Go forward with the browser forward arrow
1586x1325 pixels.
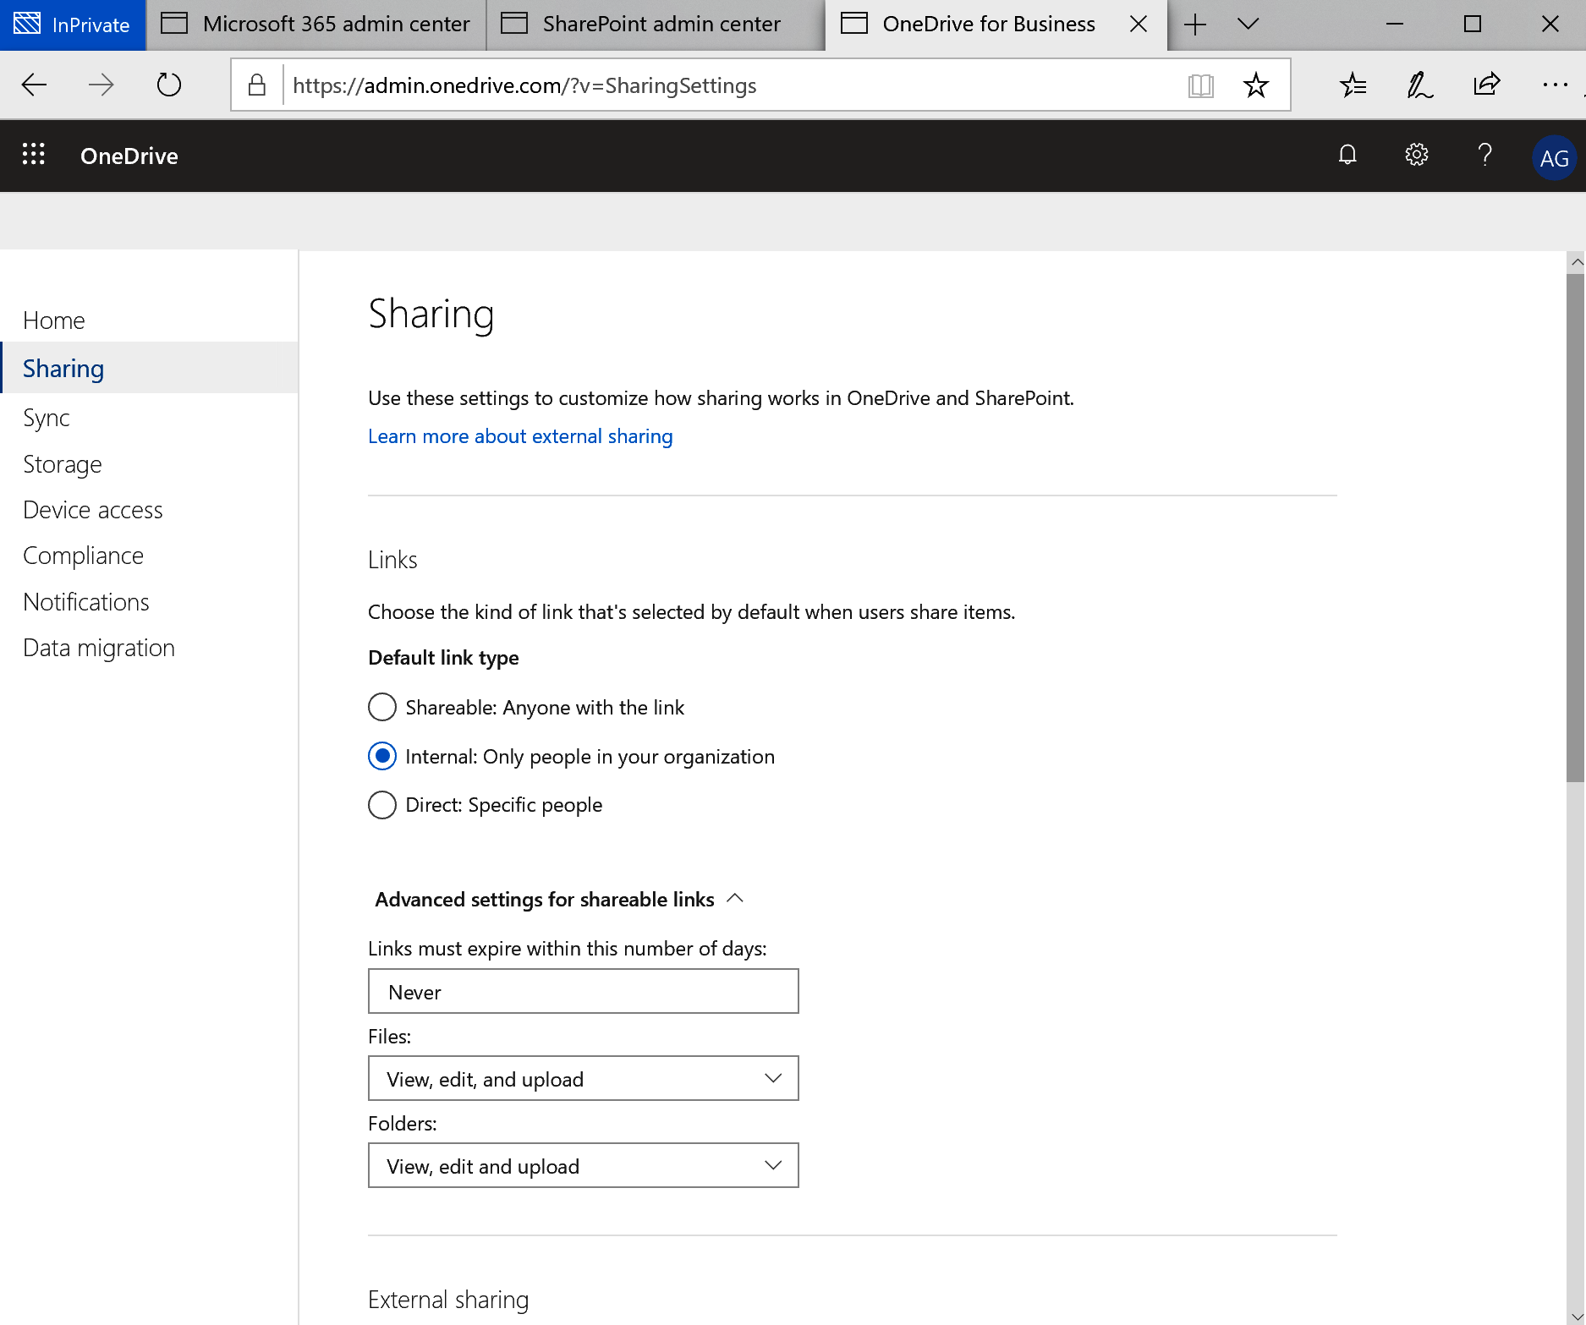tap(102, 85)
